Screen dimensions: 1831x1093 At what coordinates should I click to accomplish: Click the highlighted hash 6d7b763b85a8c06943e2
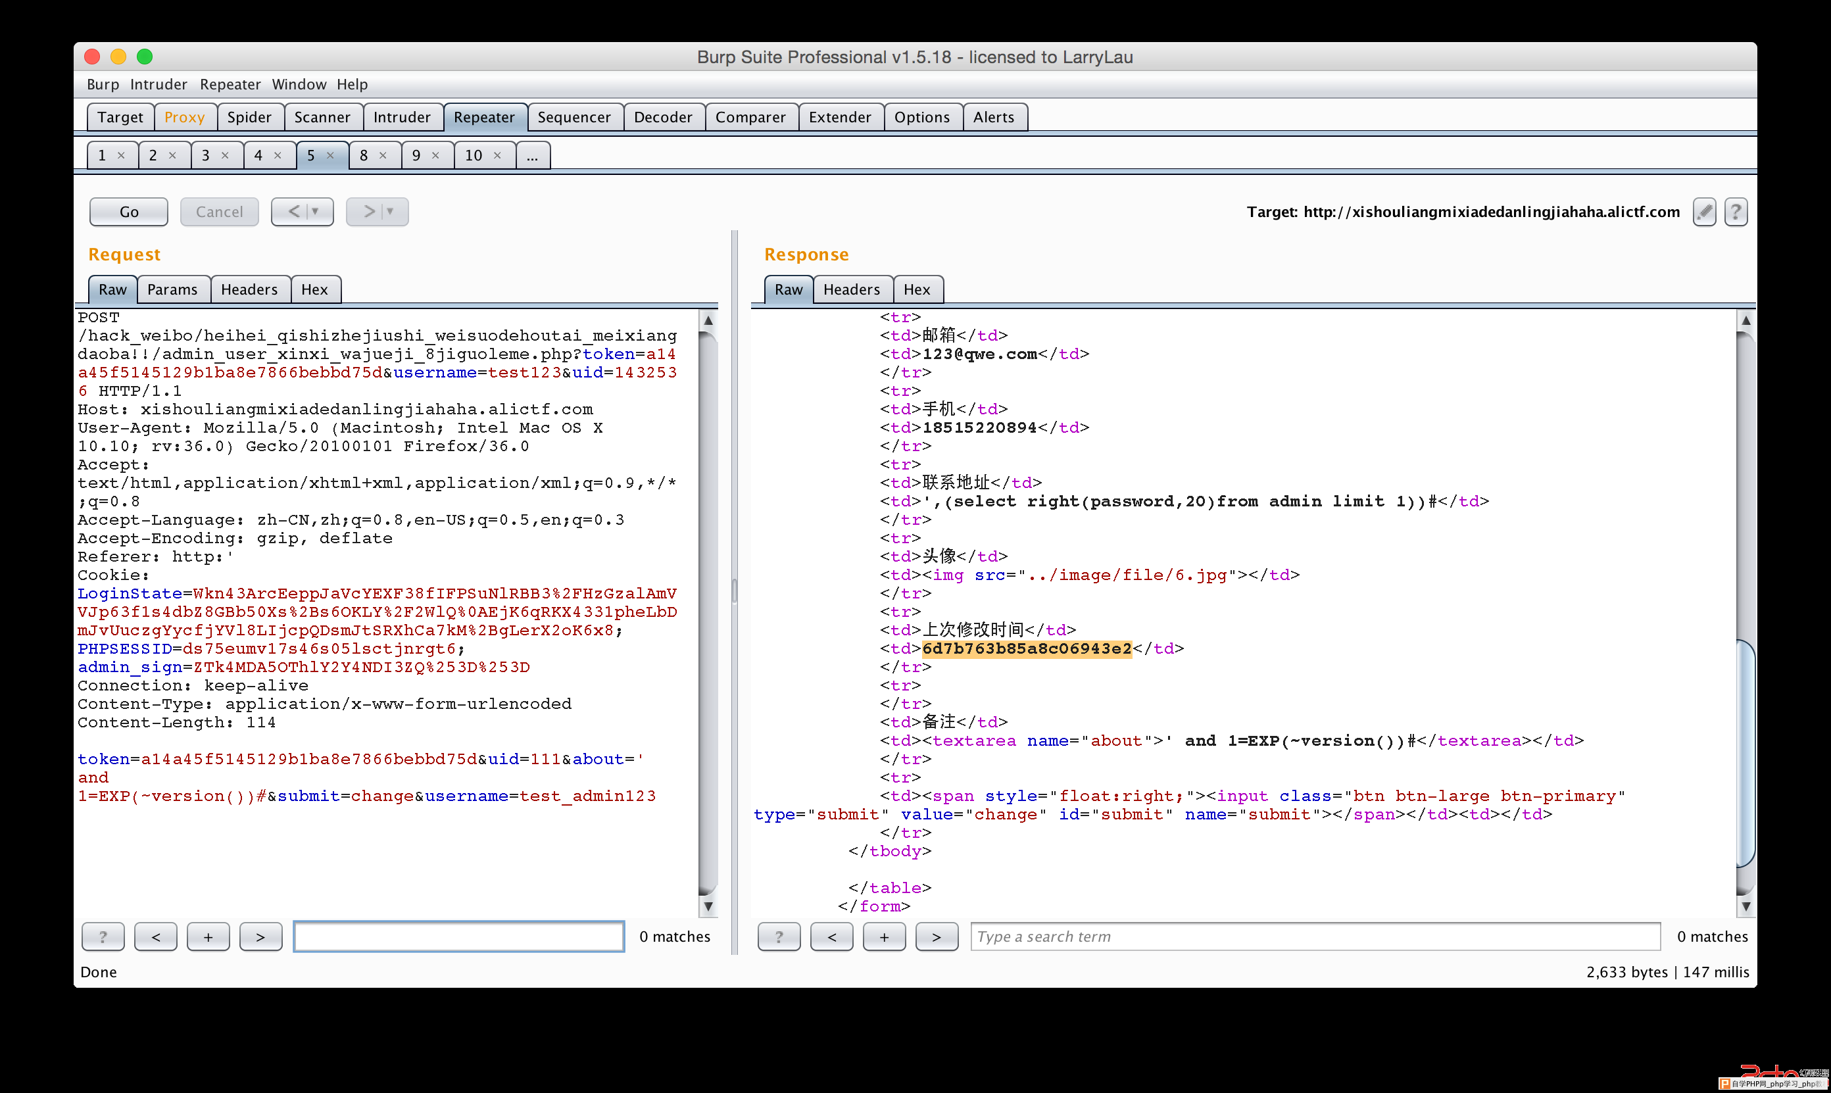point(1027,649)
